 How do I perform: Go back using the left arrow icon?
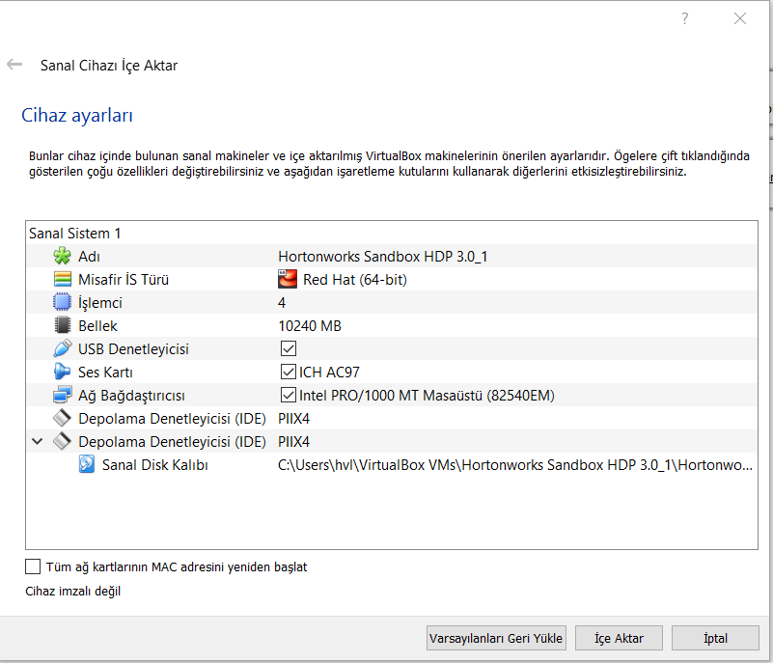(x=14, y=65)
